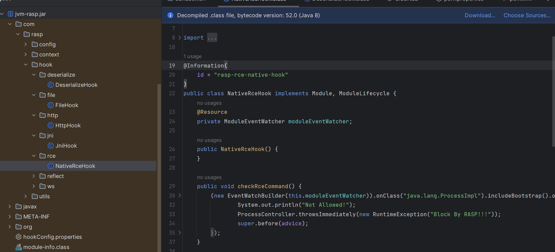Select NativeRceHook in project tree
The image size is (555, 252).
pos(78,166)
